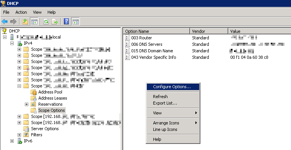
Task: Toggle the Show/Hide Action Pane toolbar icon
Action: 76,22
